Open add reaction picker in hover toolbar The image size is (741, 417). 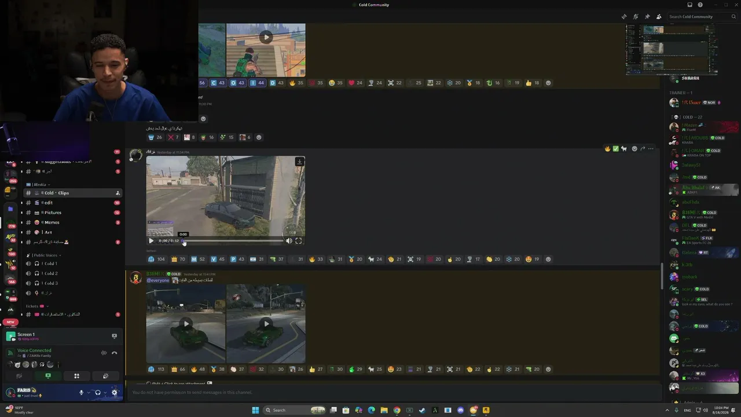pos(634,149)
